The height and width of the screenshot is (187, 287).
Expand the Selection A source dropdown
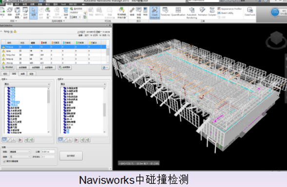(x=27, y=84)
